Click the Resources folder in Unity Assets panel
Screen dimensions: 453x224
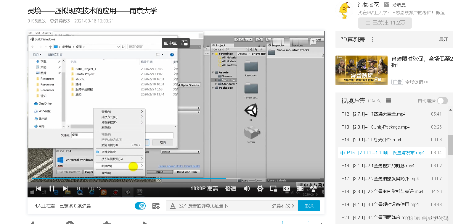251,66
